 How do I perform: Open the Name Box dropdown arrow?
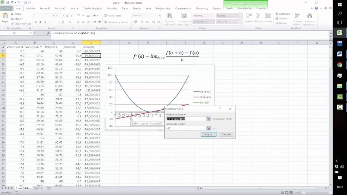coord(30,33)
